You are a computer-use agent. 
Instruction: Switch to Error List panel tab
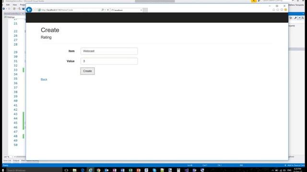pos(7,161)
